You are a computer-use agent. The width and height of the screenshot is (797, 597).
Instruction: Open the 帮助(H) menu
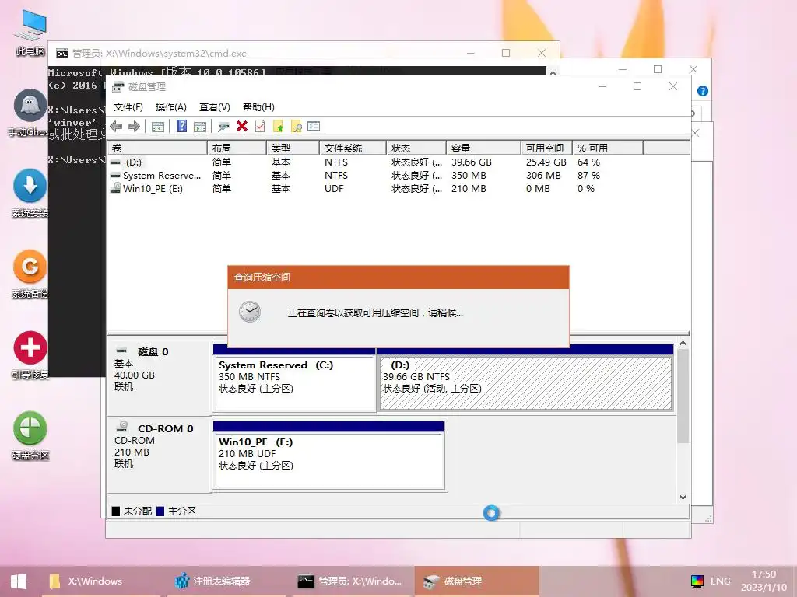tap(258, 107)
